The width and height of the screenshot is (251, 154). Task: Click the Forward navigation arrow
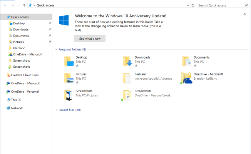tap(12, 5)
